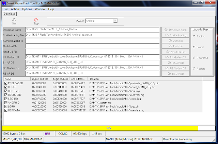Uncheck the RECOVERY checkbox
The height and width of the screenshot is (144, 218).
click(x=6, y=95)
